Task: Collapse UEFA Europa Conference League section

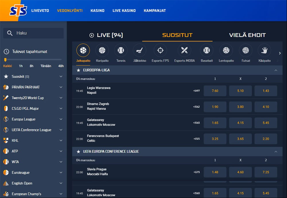Action: [x=276, y=152]
